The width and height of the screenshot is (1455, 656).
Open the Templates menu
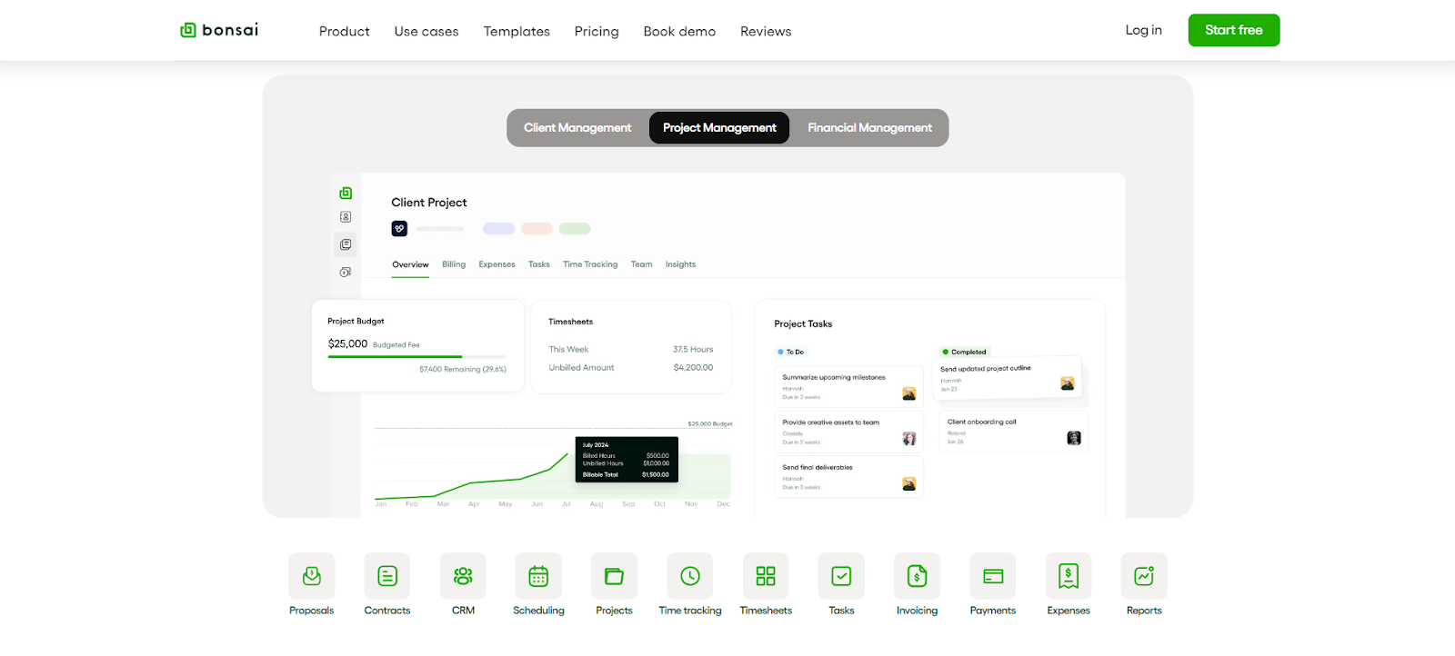coord(517,32)
